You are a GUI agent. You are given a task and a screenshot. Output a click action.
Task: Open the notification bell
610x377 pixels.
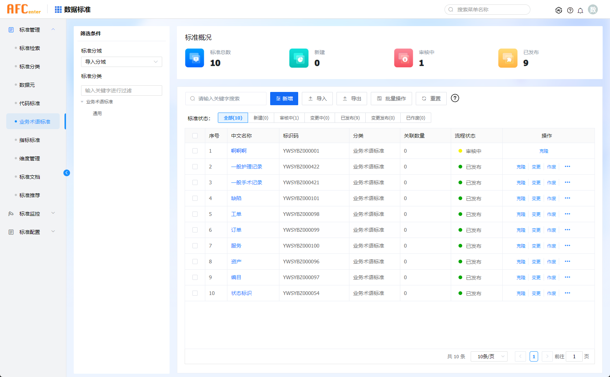pos(581,10)
